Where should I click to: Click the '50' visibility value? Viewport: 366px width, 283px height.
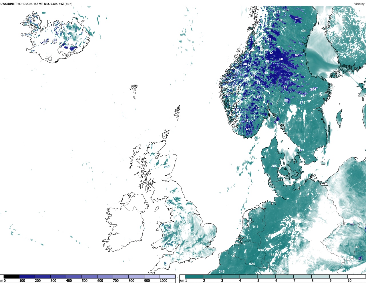point(281,59)
